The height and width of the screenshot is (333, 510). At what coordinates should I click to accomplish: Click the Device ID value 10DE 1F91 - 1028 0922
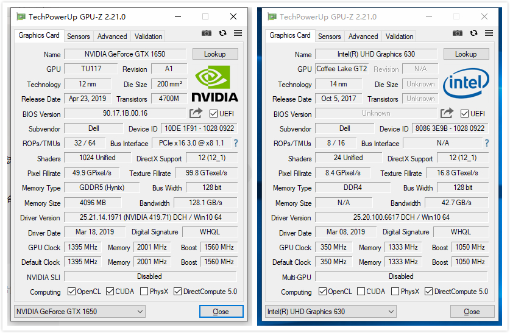(x=199, y=128)
